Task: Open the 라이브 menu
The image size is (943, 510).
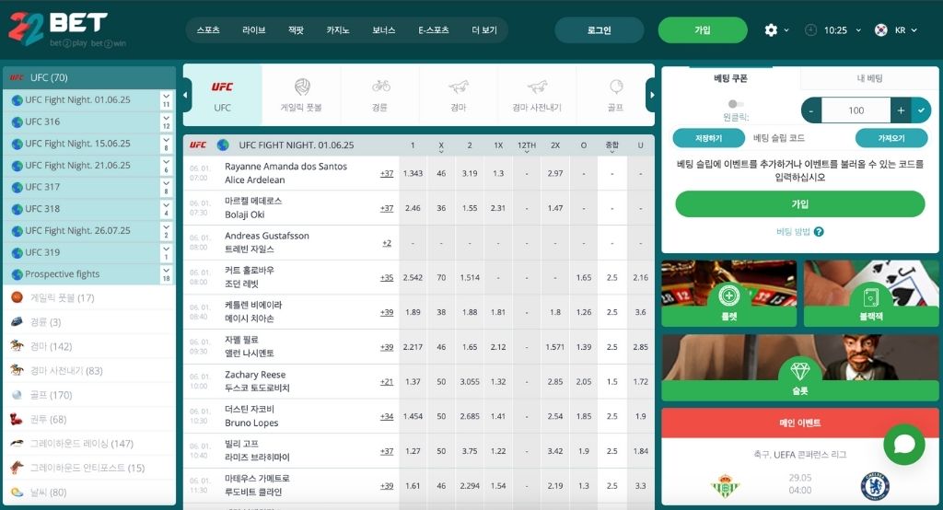Action: [254, 30]
